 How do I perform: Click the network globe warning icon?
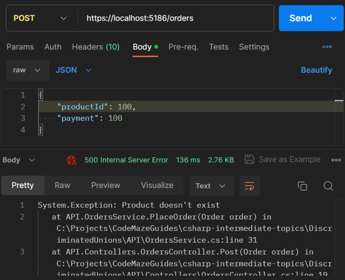71,160
